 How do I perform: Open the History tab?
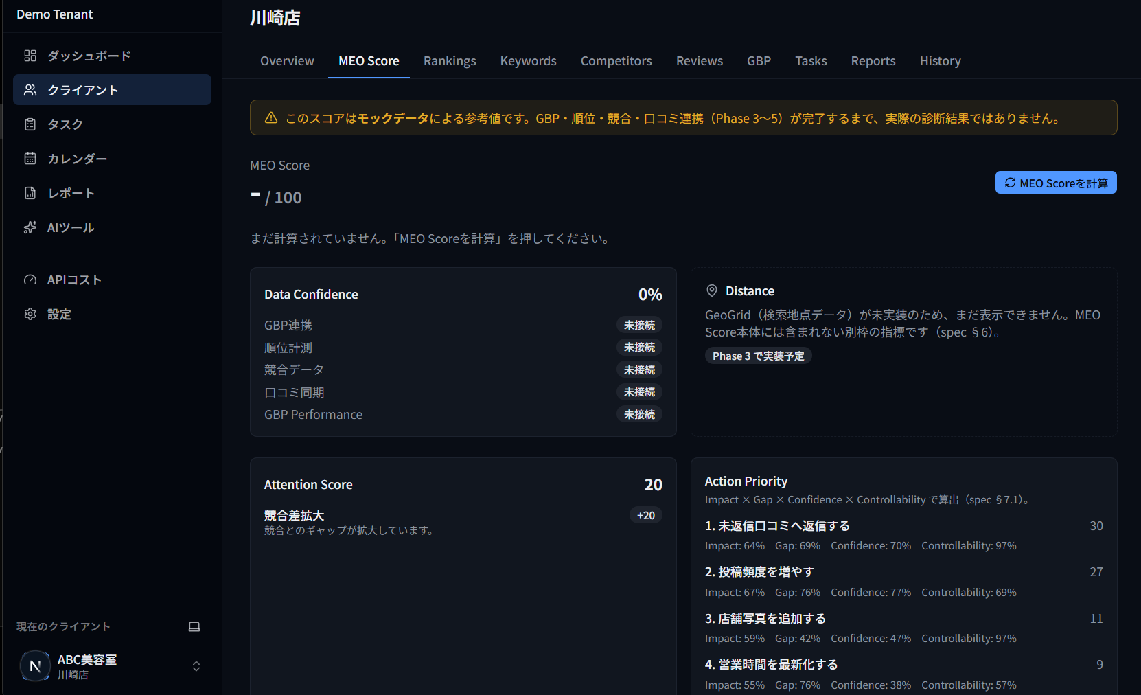click(941, 61)
